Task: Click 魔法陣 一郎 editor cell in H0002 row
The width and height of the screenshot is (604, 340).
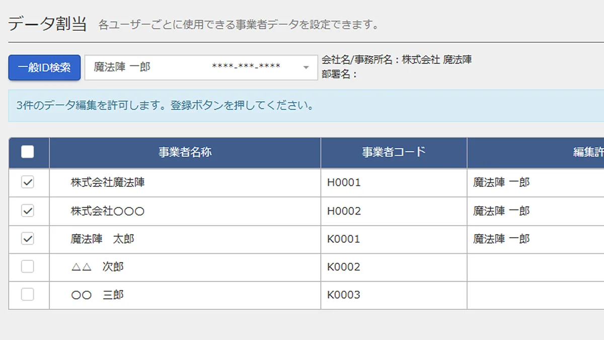Action: point(501,211)
